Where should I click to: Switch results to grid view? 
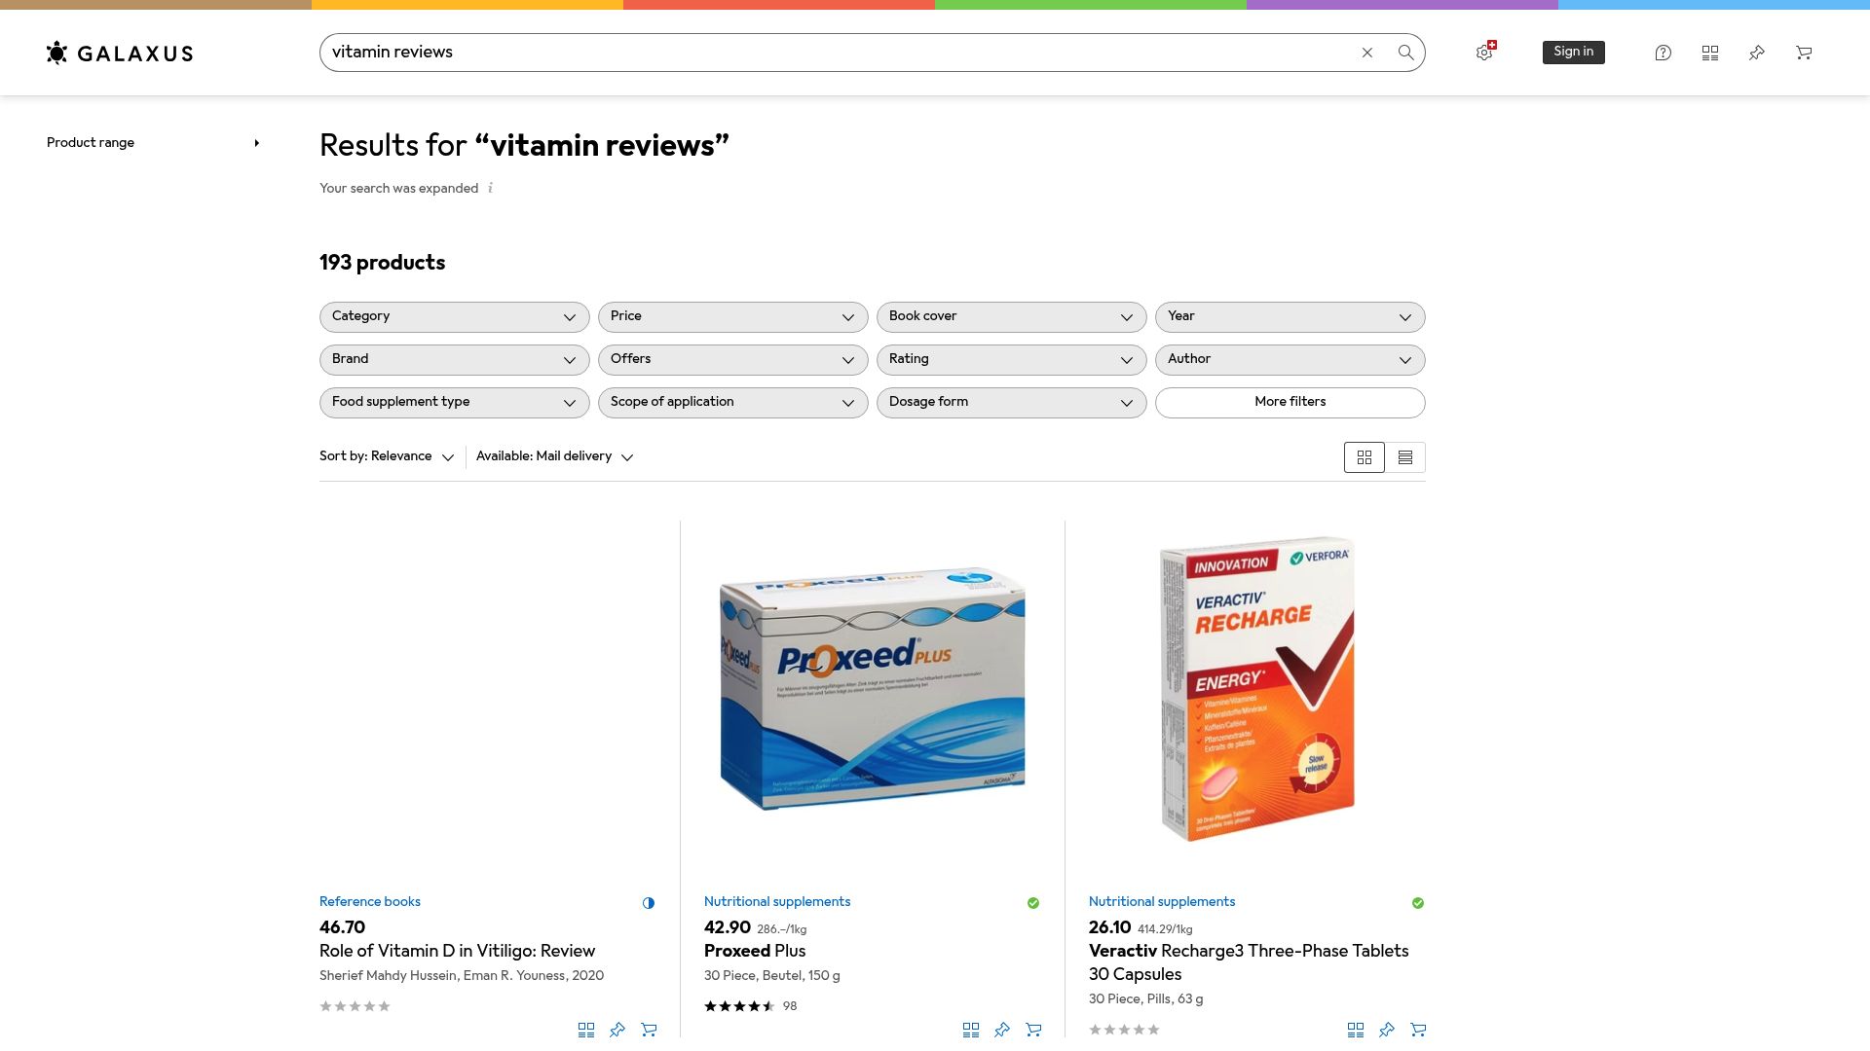tap(1364, 456)
